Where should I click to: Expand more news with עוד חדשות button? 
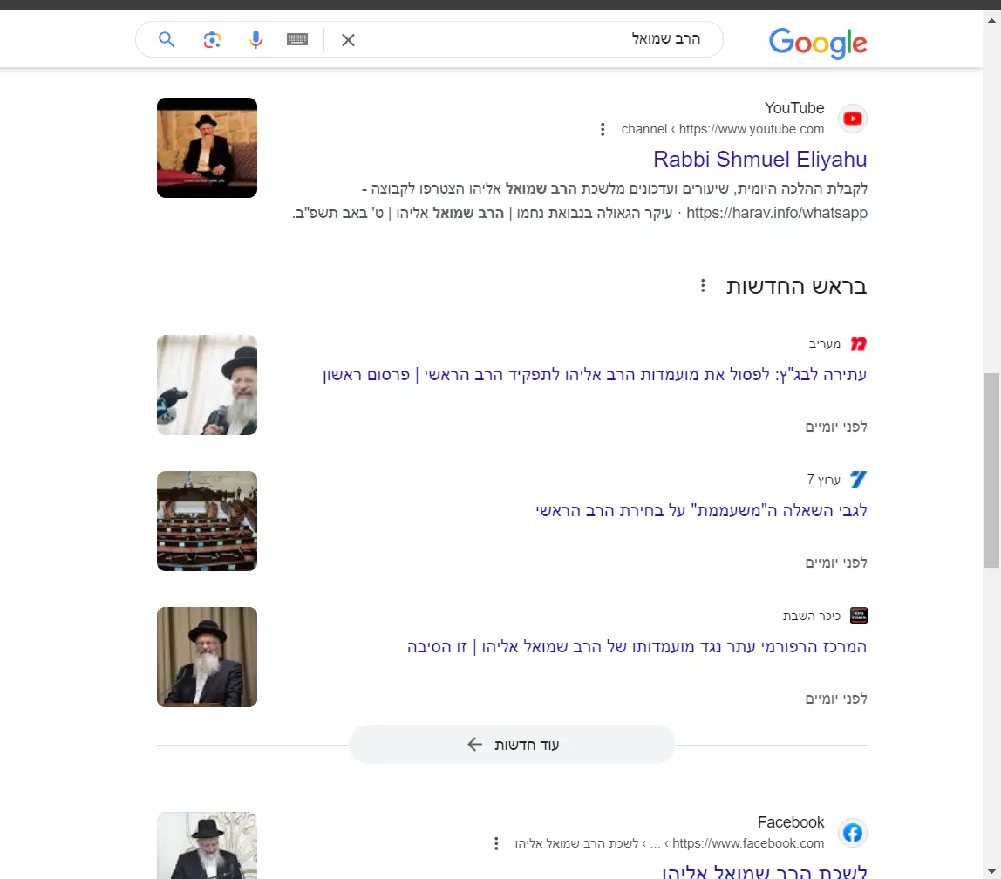click(x=513, y=745)
